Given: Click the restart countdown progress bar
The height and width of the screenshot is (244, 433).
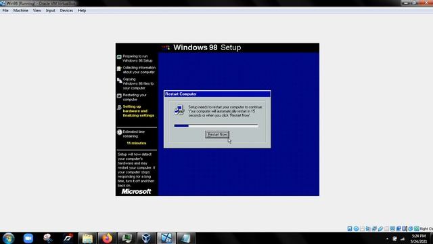Looking at the screenshot, I should [216, 125].
